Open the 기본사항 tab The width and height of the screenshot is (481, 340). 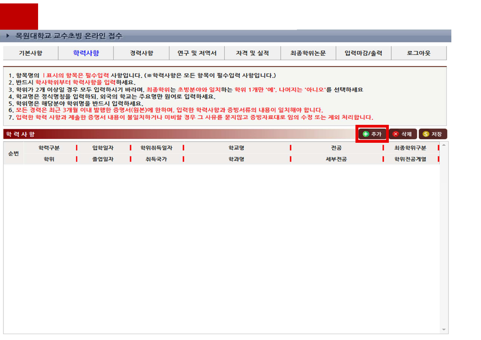tap(30, 53)
